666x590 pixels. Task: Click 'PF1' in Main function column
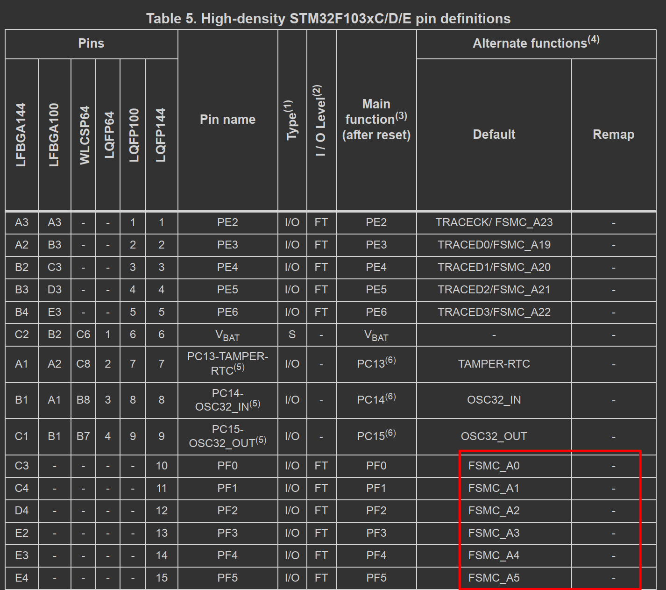click(376, 488)
